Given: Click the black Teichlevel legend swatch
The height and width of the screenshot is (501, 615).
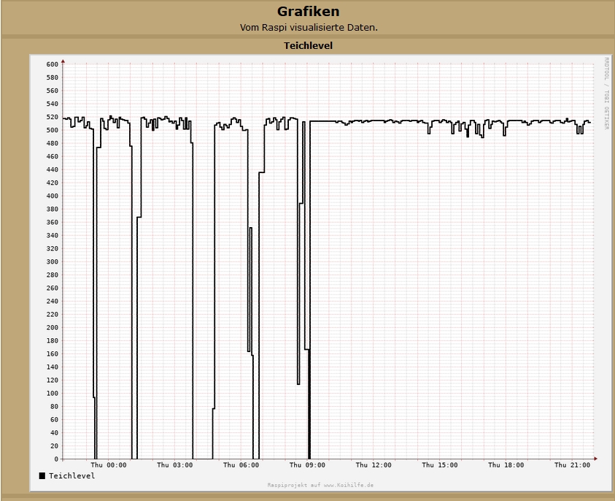Looking at the screenshot, I should pos(42,475).
